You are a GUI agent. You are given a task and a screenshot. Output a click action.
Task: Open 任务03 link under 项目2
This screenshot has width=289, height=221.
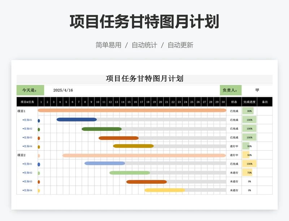[27, 181]
